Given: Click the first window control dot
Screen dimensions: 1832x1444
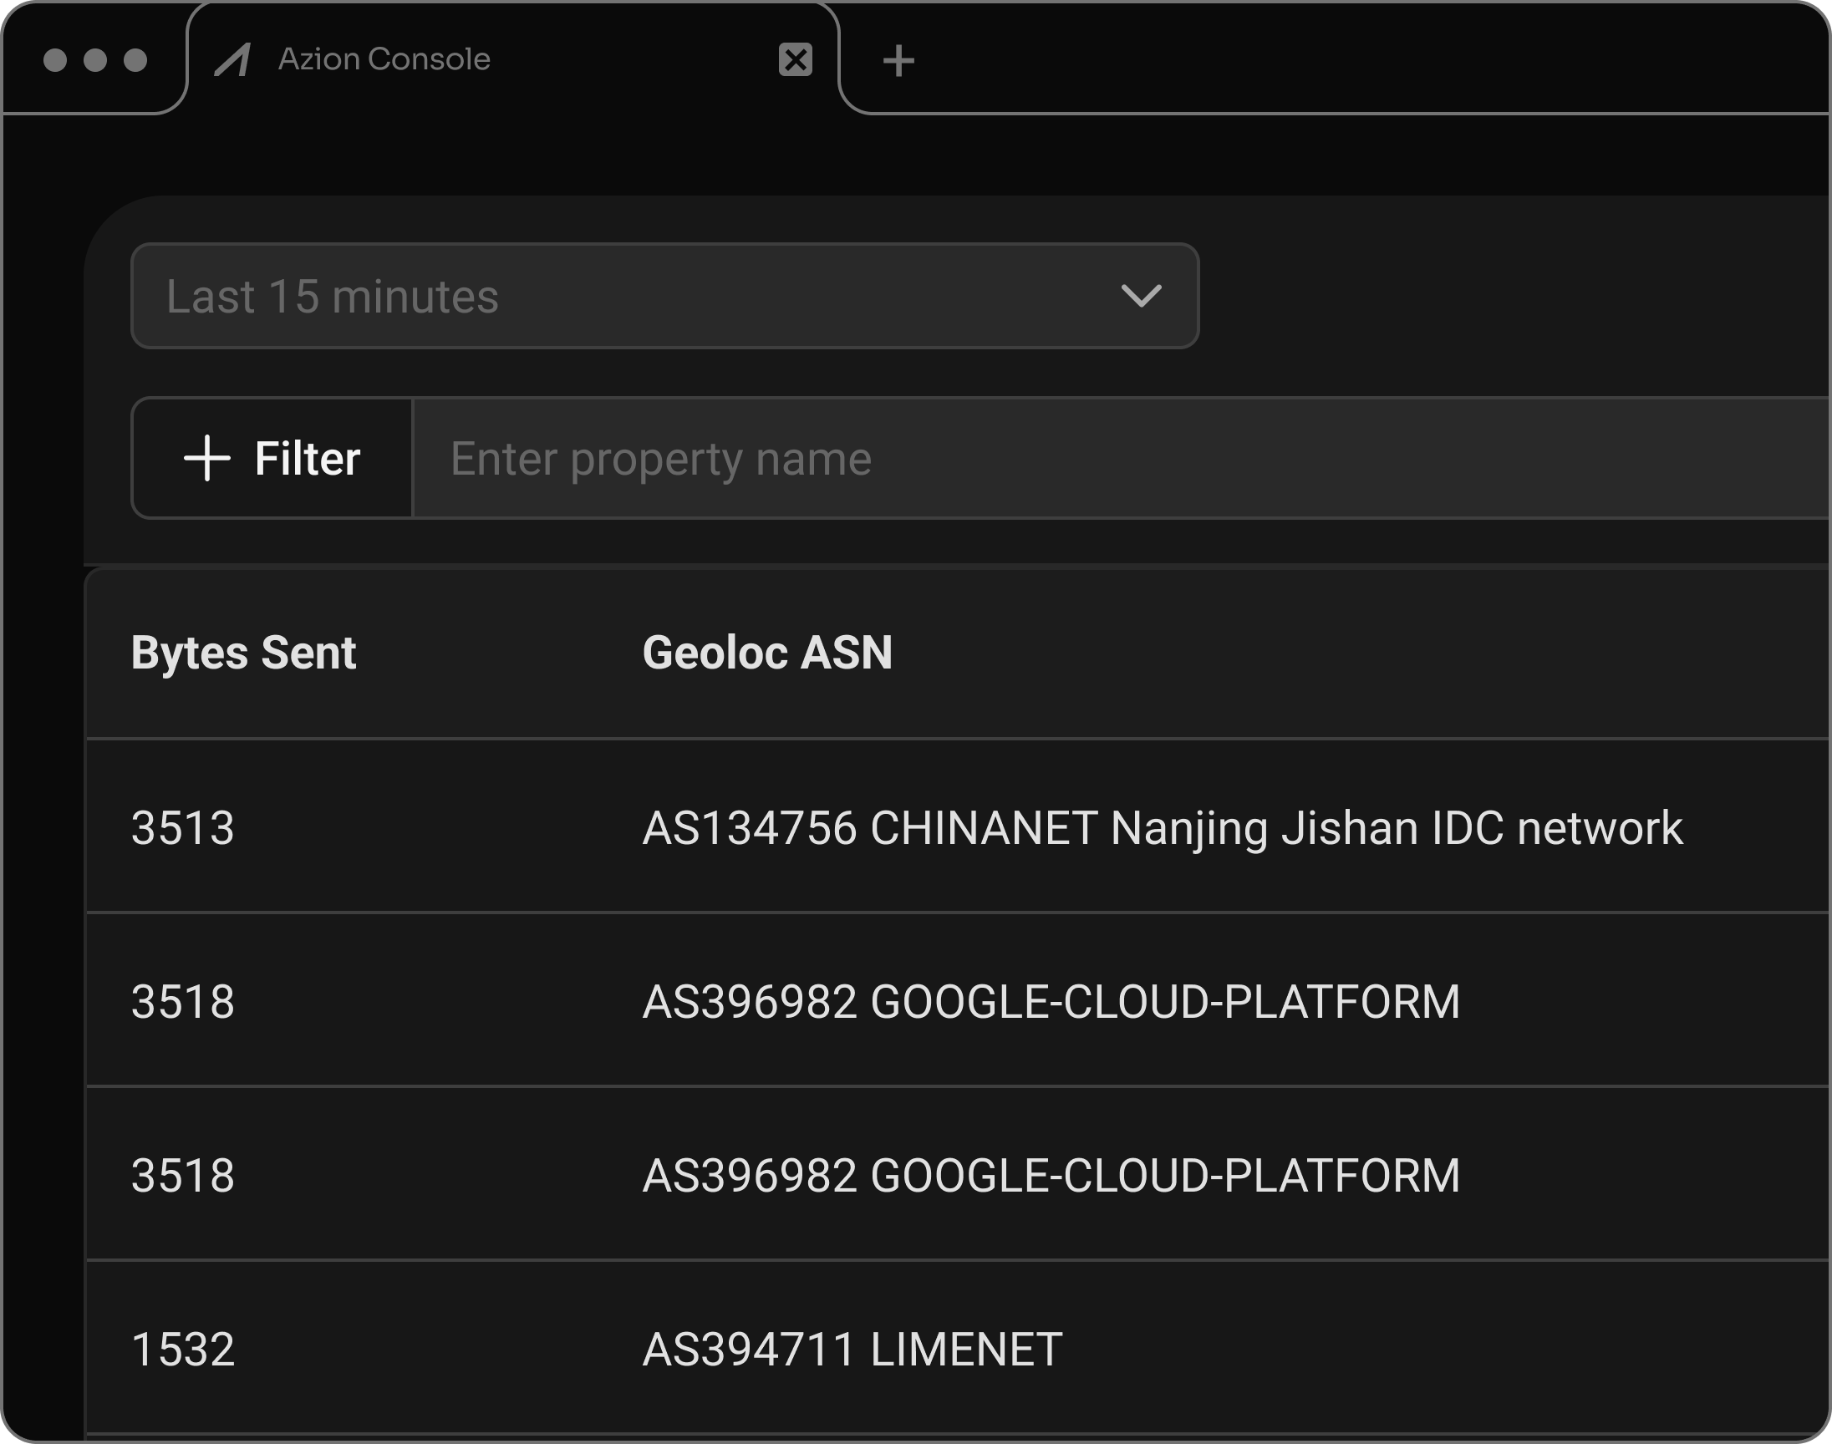Looking at the screenshot, I should [55, 60].
